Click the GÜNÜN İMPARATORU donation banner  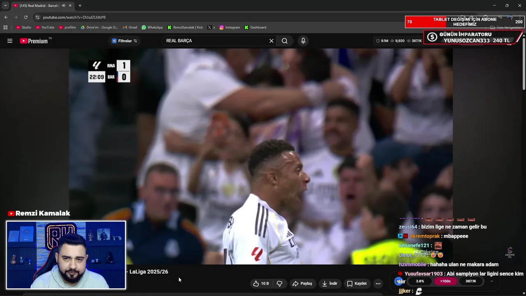(473, 37)
